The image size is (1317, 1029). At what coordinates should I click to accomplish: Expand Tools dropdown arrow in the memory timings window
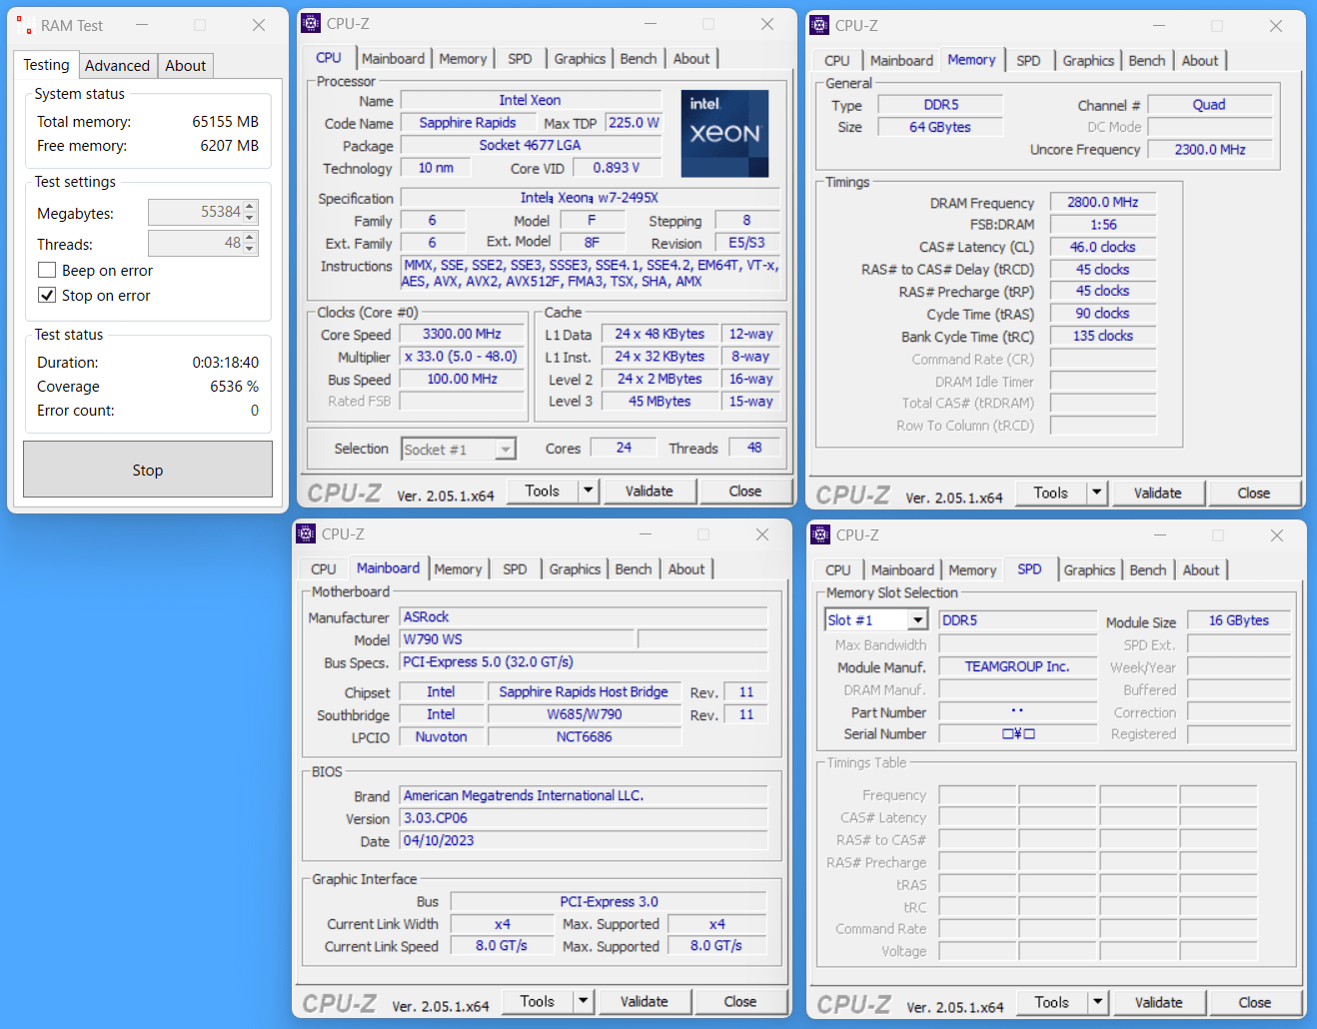[1097, 493]
